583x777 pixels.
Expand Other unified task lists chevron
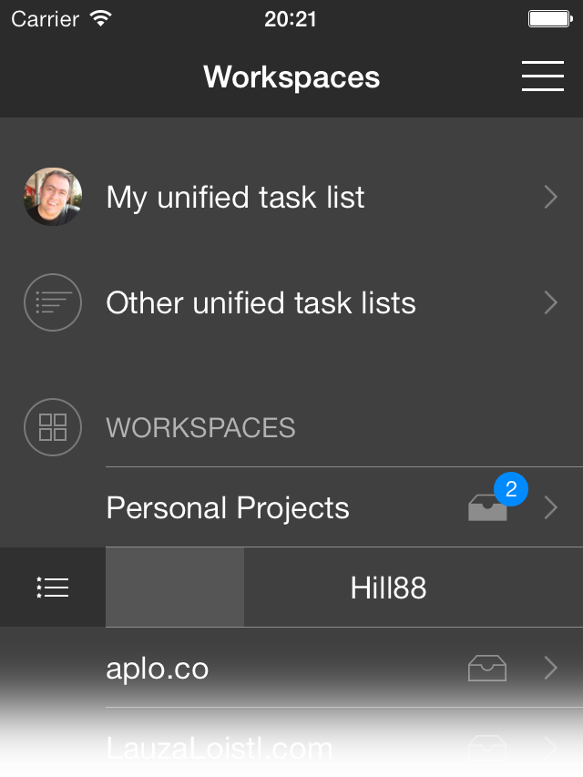(550, 302)
